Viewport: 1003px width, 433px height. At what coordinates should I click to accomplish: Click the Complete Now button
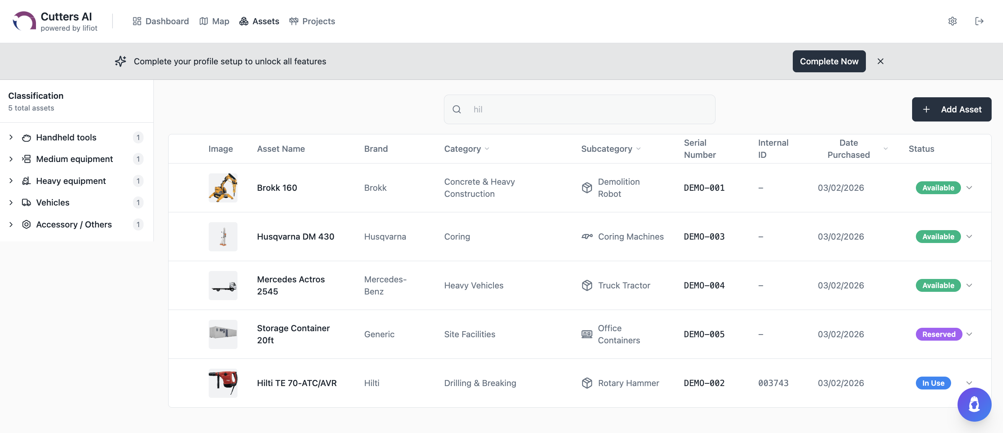[828, 61]
